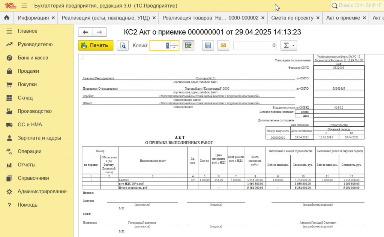This screenshot has height=237, width=384.
Task: Click the Генеральный директор position text
Action: (142, 222)
